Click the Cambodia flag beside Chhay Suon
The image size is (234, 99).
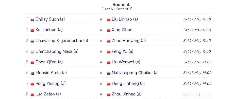(x=32, y=20)
